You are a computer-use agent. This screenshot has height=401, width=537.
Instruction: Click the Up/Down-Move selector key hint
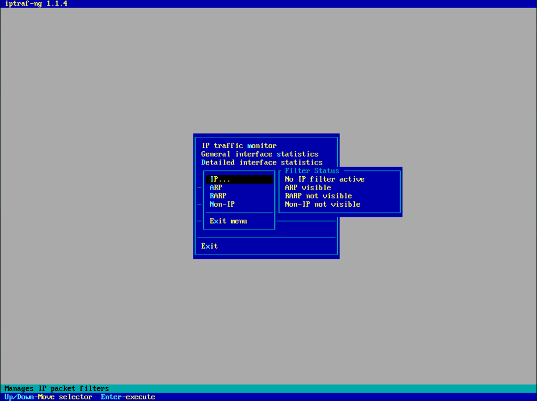click(x=48, y=397)
